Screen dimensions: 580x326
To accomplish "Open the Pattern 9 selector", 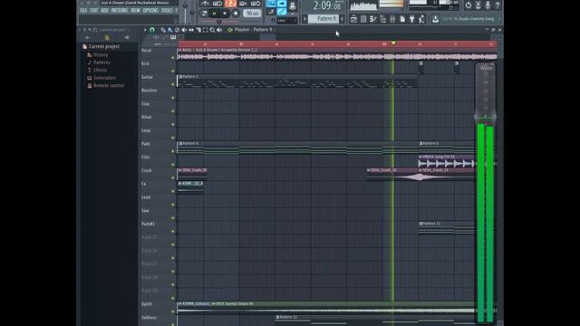I will pyautogui.click(x=323, y=18).
